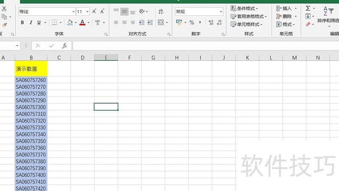Open 套用表格格式 table format menu
The image size is (339, 191).
(249, 17)
